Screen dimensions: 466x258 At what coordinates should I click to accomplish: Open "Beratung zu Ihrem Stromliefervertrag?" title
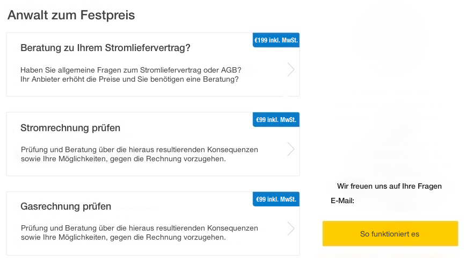tap(105, 48)
